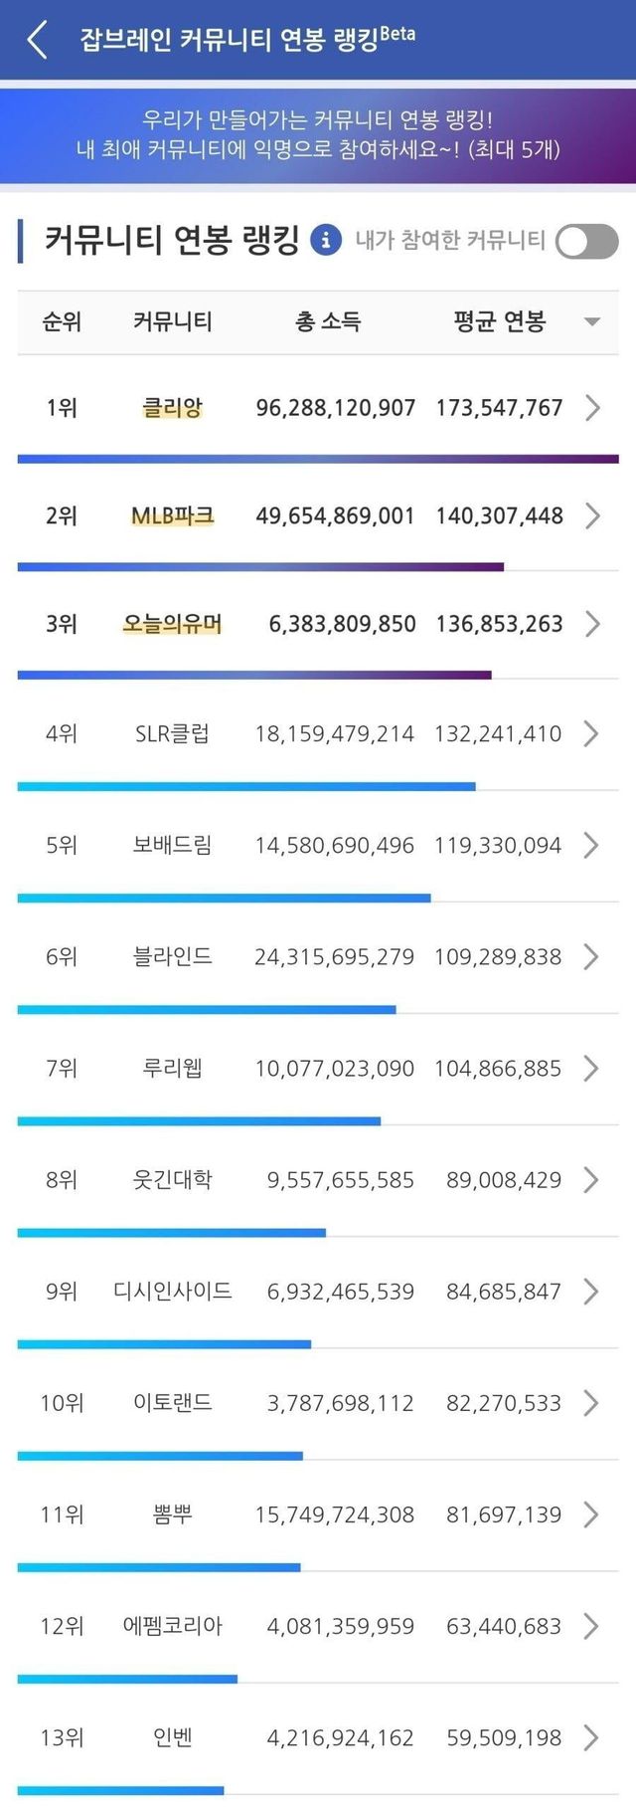Select the 커뮤니티 column header
Viewport: 636px width, 1813px height.
click(x=173, y=321)
